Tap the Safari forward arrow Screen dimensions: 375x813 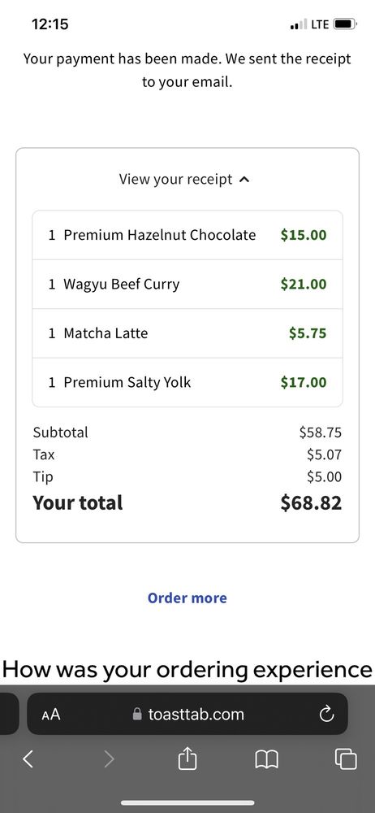pos(108,759)
